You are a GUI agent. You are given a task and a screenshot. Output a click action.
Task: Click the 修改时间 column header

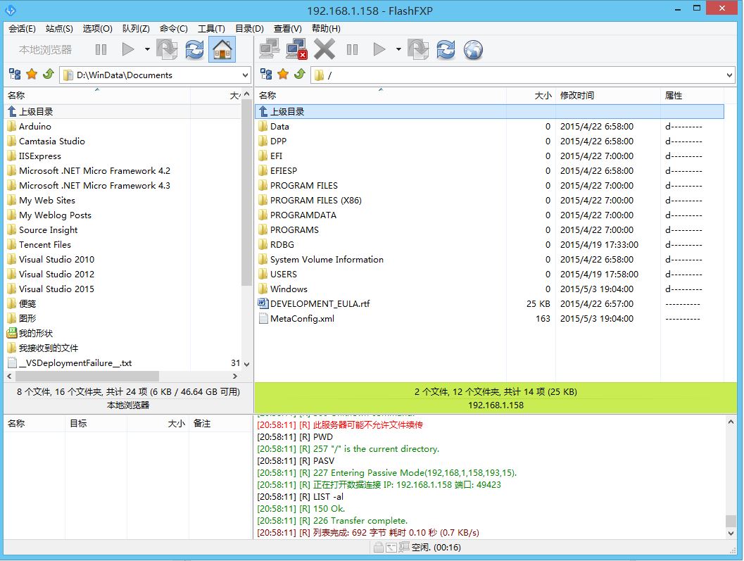click(577, 96)
